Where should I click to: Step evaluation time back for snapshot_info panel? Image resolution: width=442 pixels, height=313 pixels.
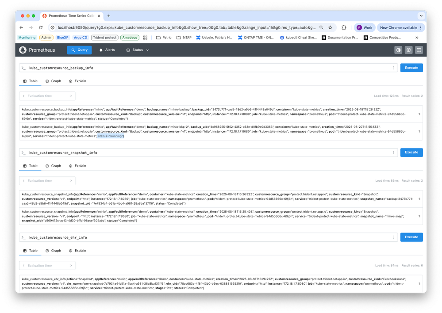coord(24,181)
